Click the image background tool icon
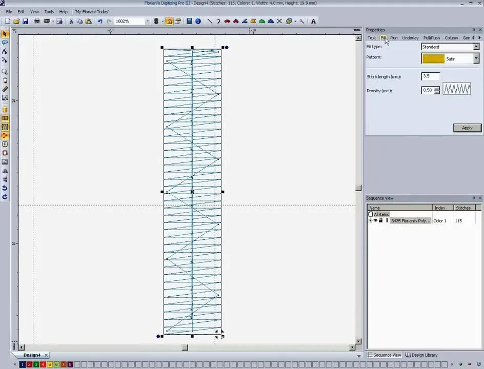Image resolution: width=484 pixels, height=369 pixels. tap(5, 161)
